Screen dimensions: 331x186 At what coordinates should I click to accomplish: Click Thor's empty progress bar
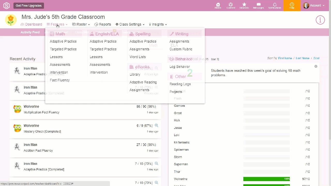(267, 172)
